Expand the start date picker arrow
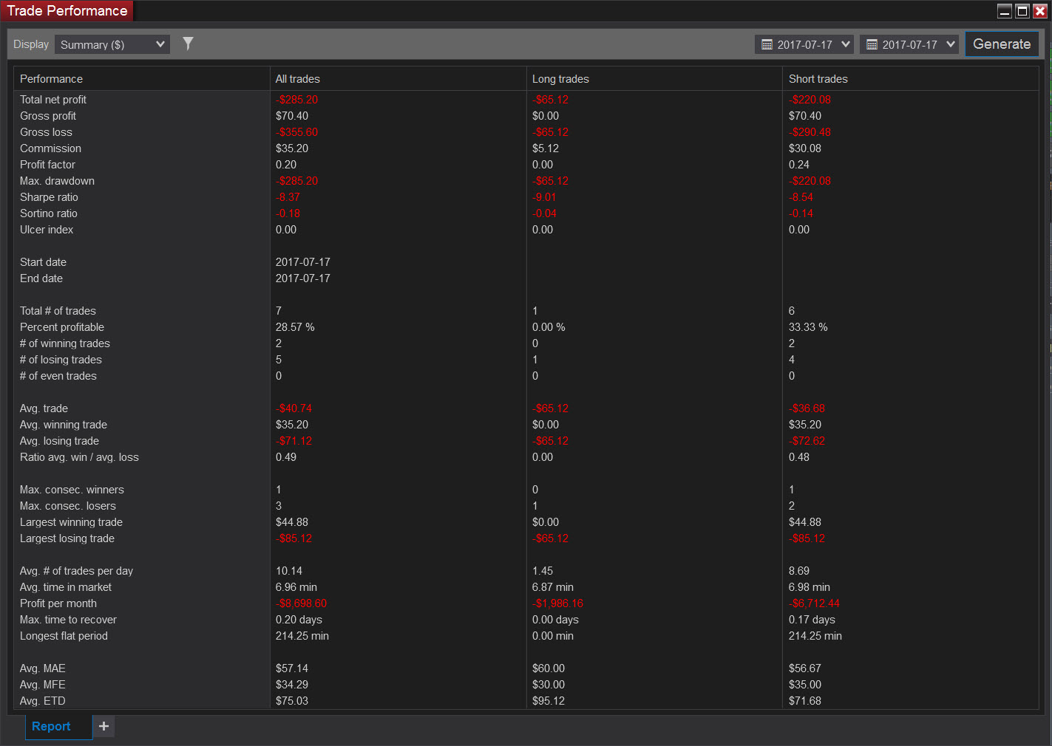 tap(846, 44)
